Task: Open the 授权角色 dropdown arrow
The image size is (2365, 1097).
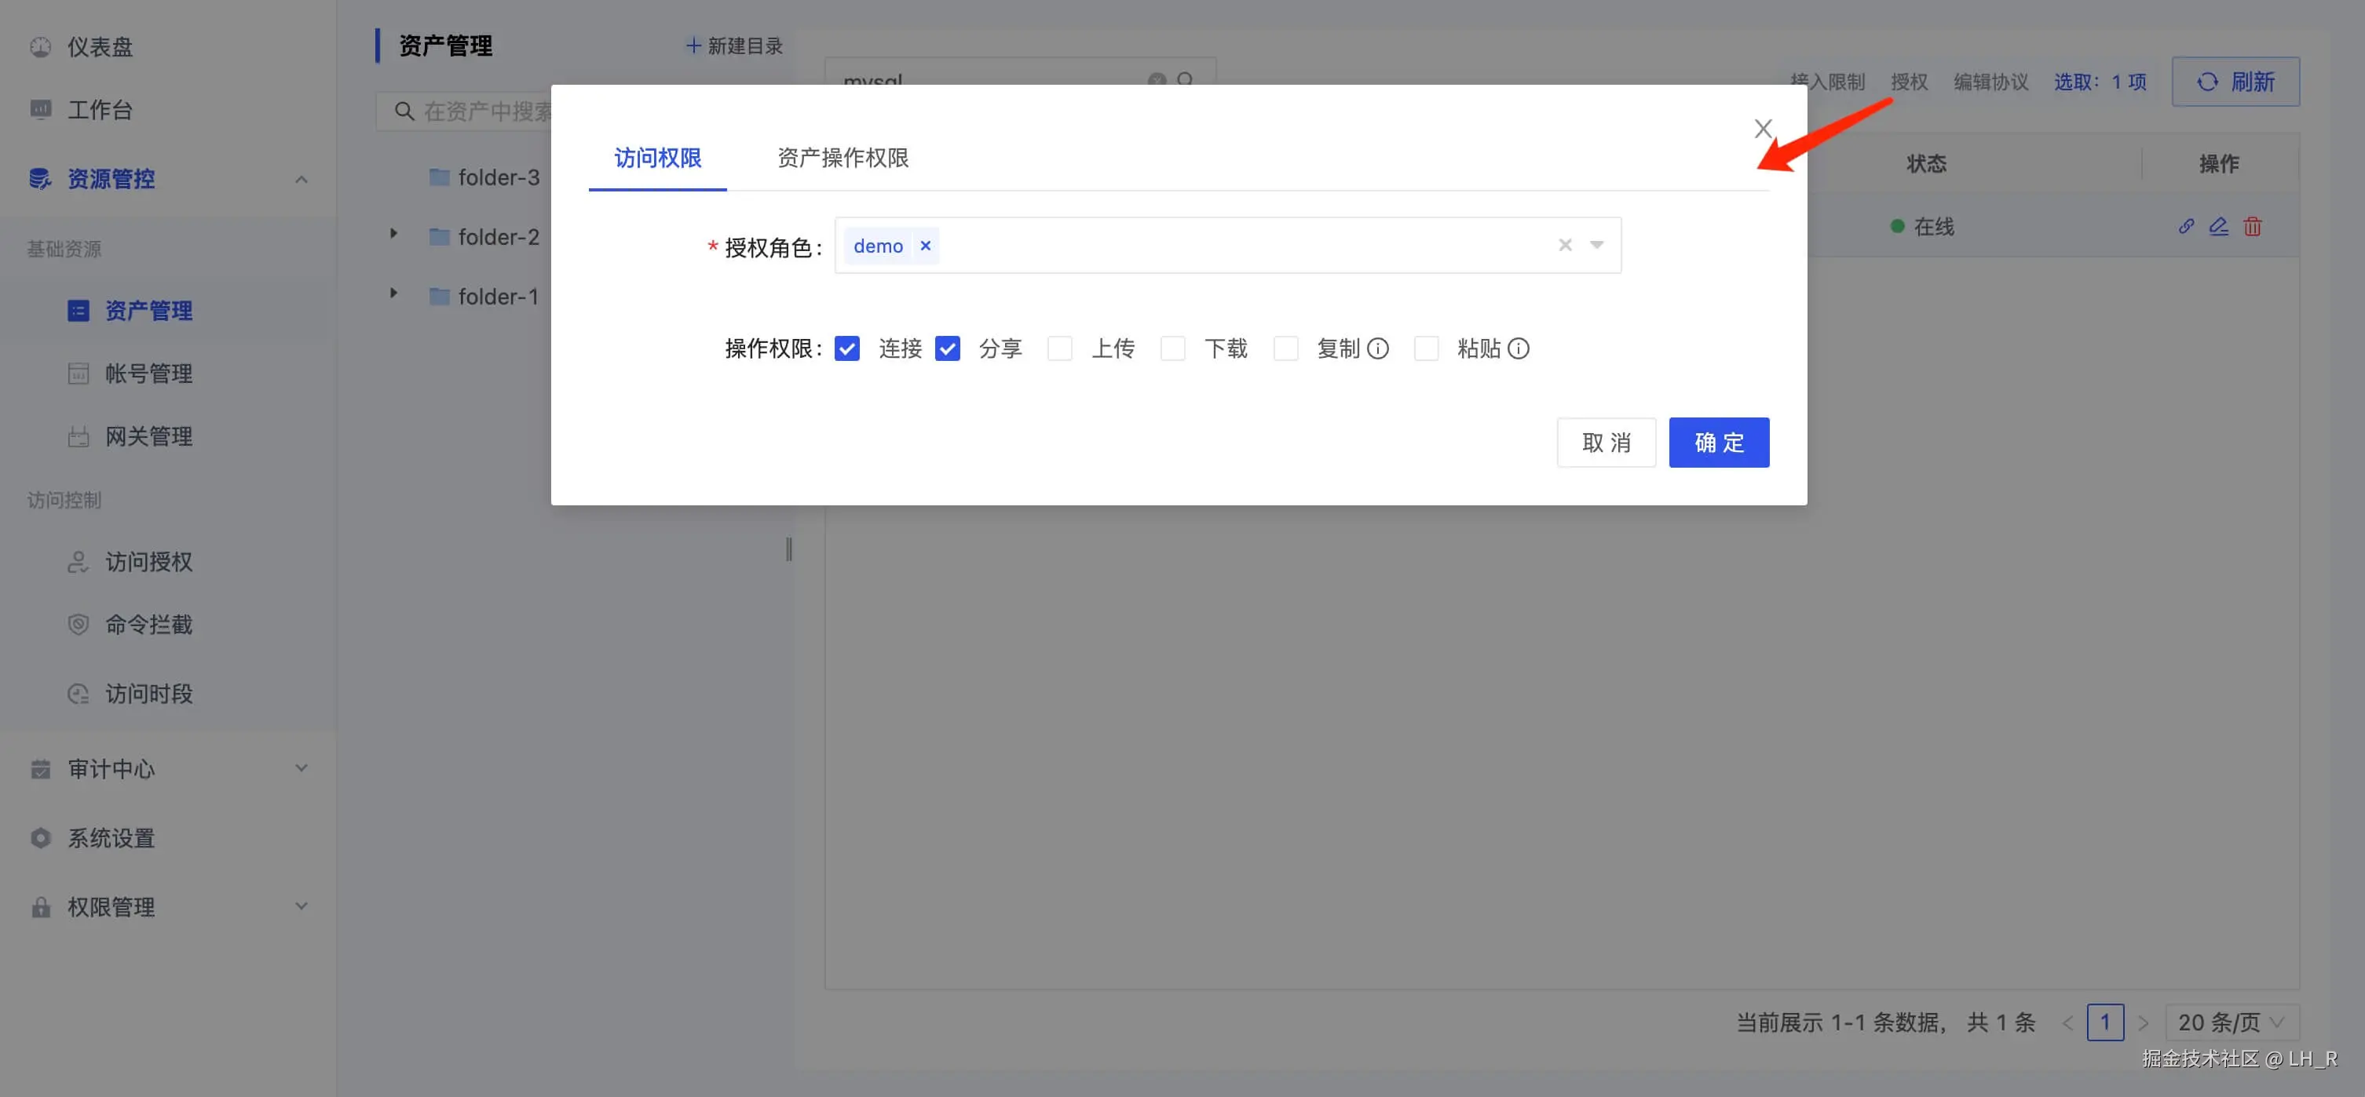Action: [x=1596, y=245]
